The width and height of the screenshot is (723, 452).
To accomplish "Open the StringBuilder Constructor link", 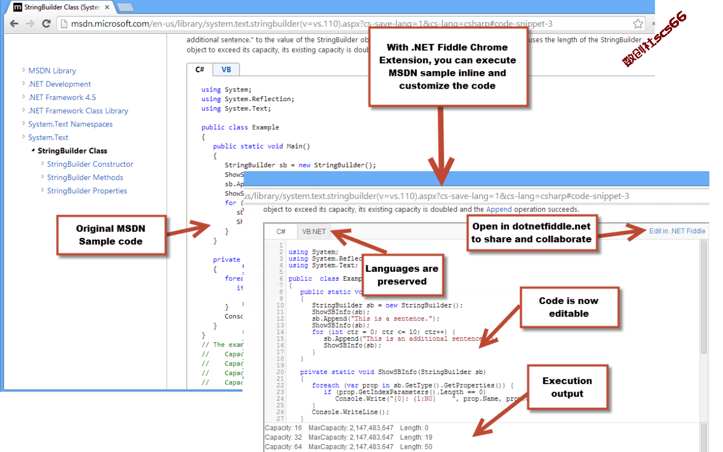I will tap(90, 164).
